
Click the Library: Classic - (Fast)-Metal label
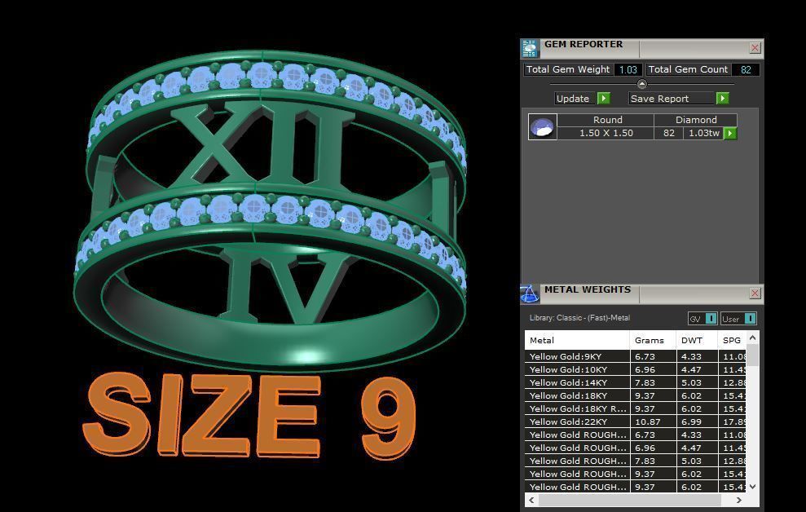(x=579, y=318)
